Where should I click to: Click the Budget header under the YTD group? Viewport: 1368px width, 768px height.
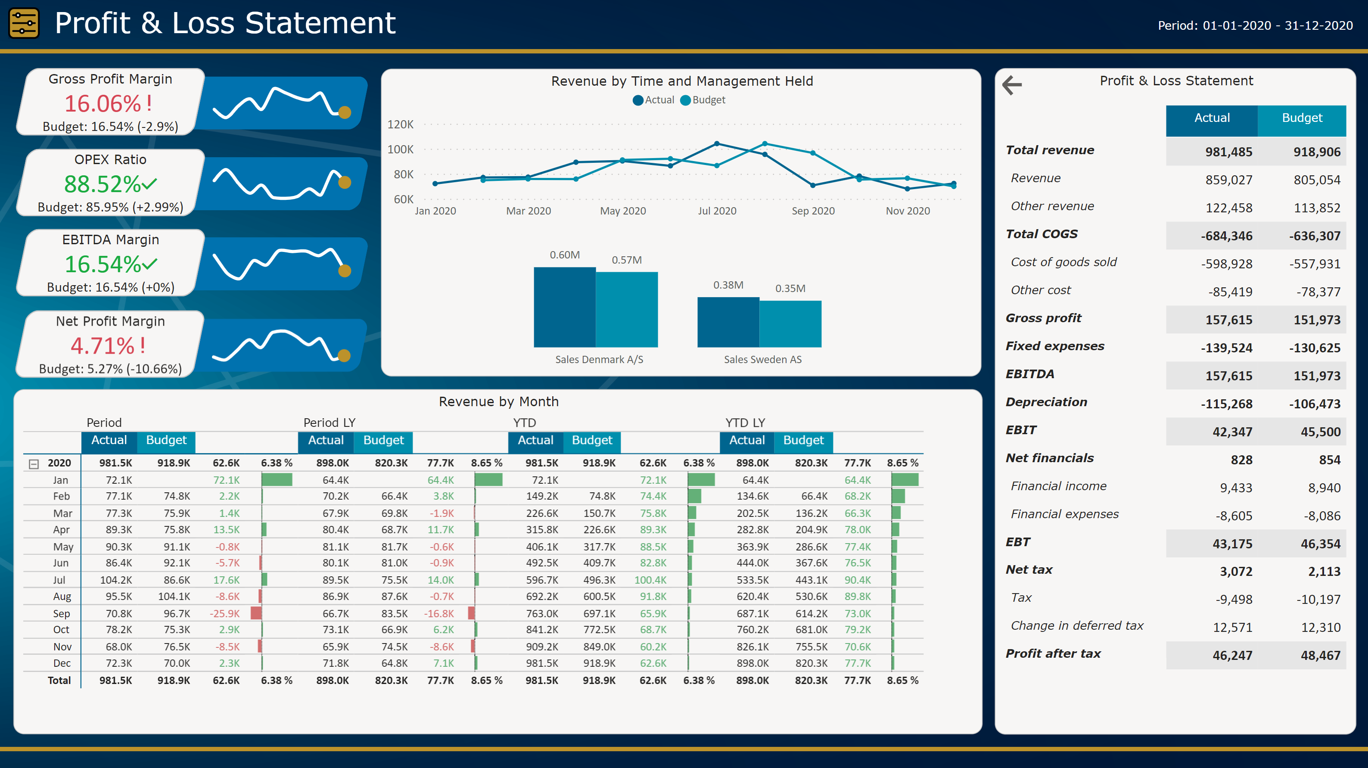pos(591,440)
